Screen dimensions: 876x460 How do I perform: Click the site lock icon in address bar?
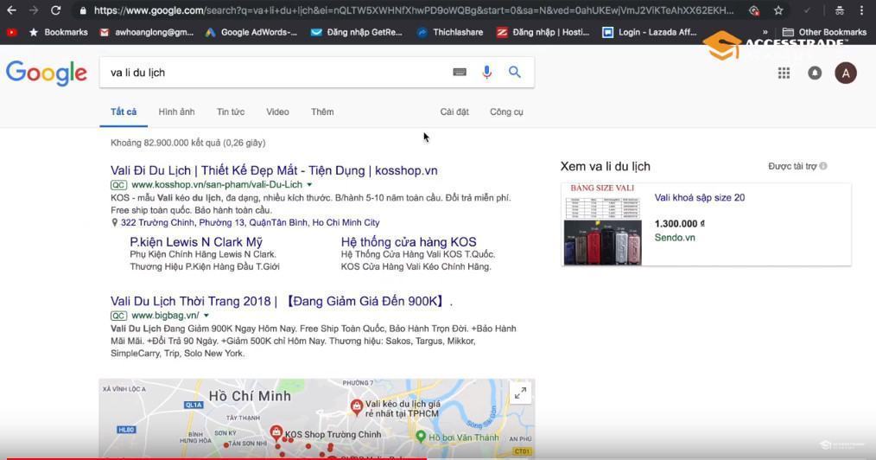(83, 10)
